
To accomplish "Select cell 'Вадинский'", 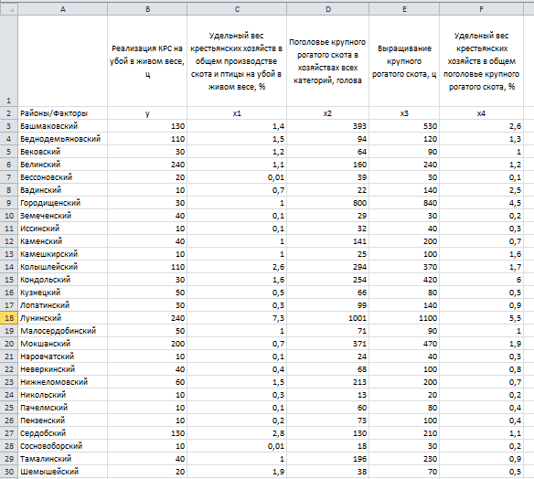I will pos(63,190).
